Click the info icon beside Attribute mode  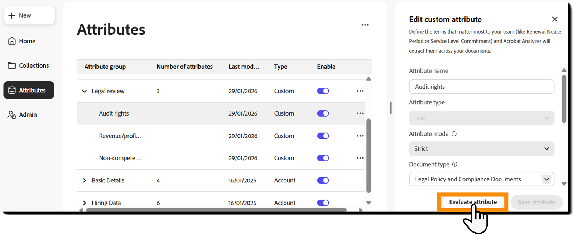coord(454,134)
